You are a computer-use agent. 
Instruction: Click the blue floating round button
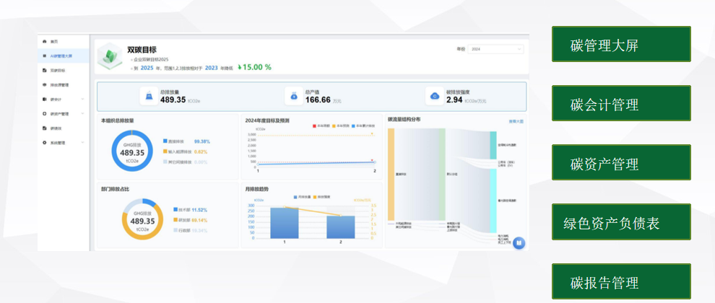519,243
